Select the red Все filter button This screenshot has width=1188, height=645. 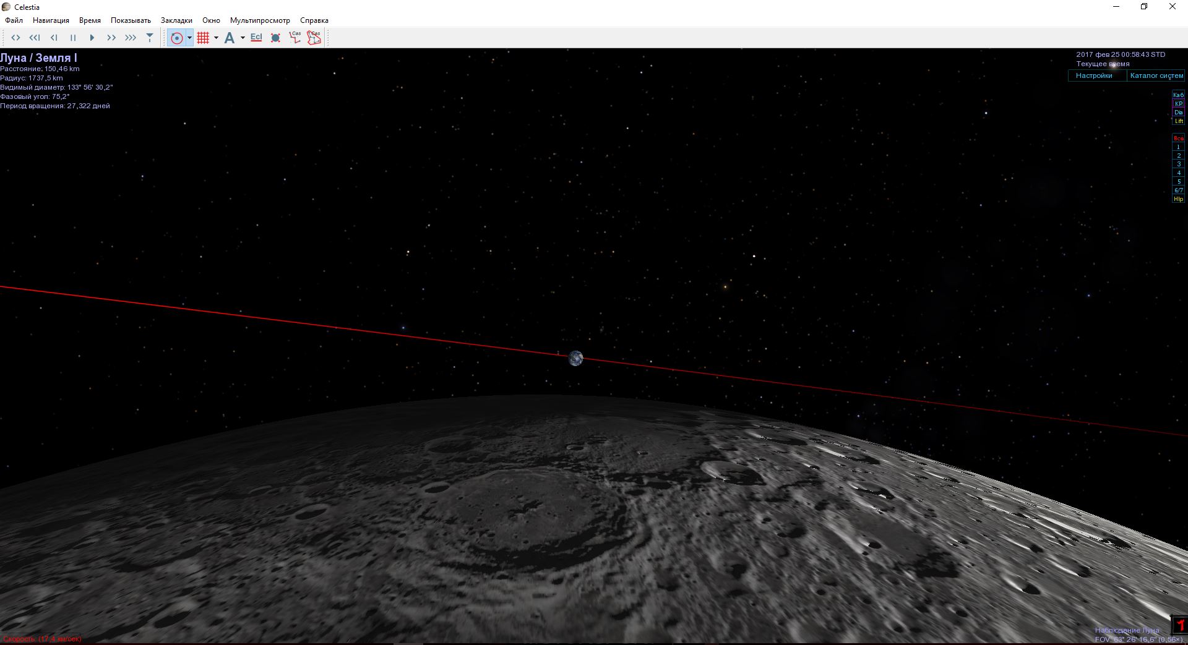click(x=1178, y=139)
